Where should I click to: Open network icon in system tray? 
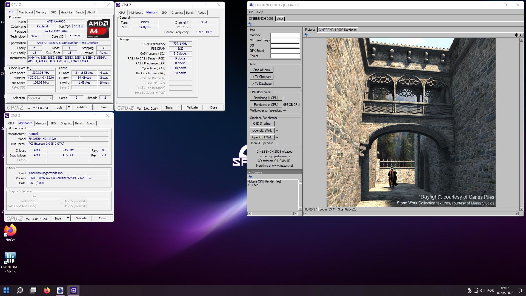click(x=476, y=291)
